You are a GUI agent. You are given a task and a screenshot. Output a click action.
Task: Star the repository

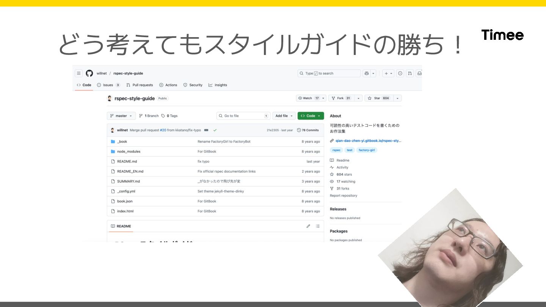click(x=378, y=98)
